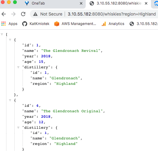Open the KatKmiotek GitHub bookmark
This screenshot has width=158, height=151.
36,24
